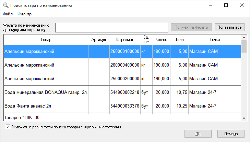
Task: Toggle include zero-stock products checkbox
Action: tap(8, 127)
